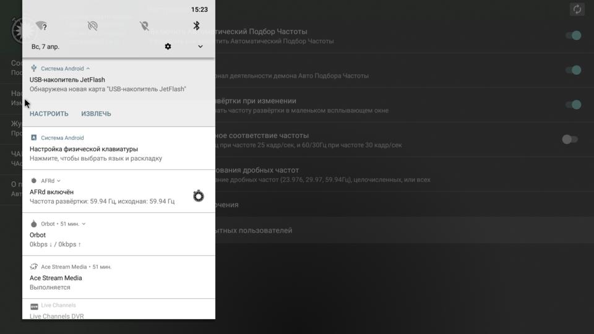Image resolution: width=594 pixels, height=334 pixels.
Task: Open system settings via the gear icon
Action: pyautogui.click(x=168, y=46)
